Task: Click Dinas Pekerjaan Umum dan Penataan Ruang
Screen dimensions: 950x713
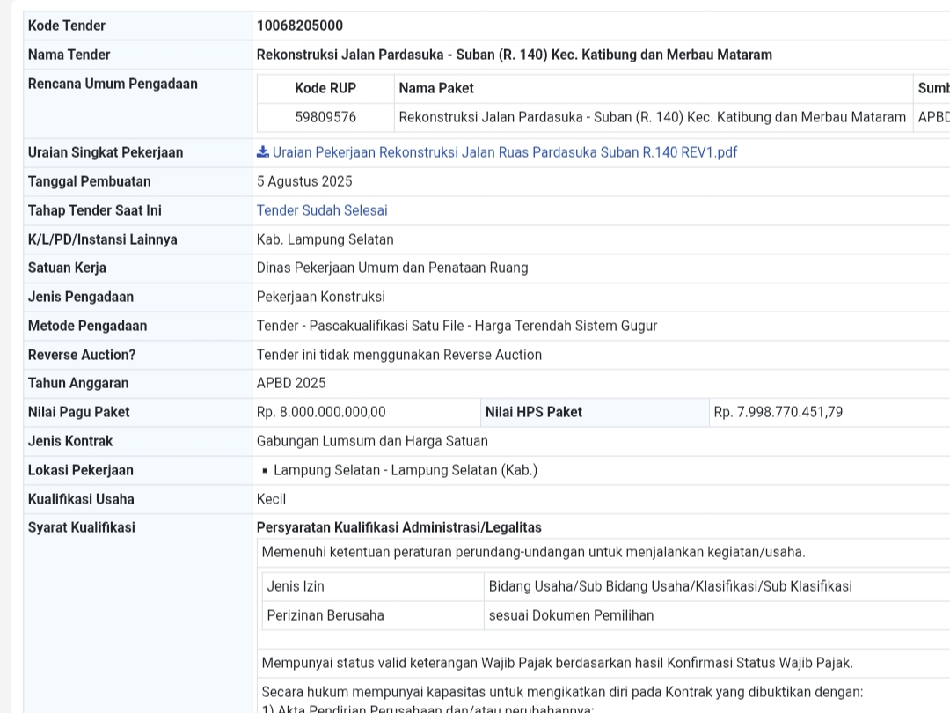Action: 392,268
